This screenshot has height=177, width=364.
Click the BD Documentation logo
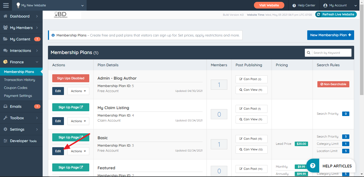tap(61, 15)
